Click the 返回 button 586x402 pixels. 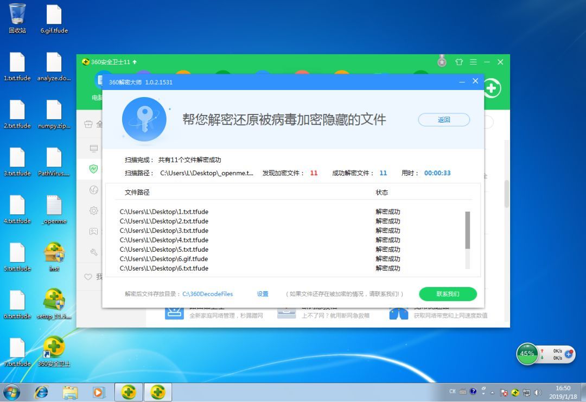pyautogui.click(x=444, y=120)
